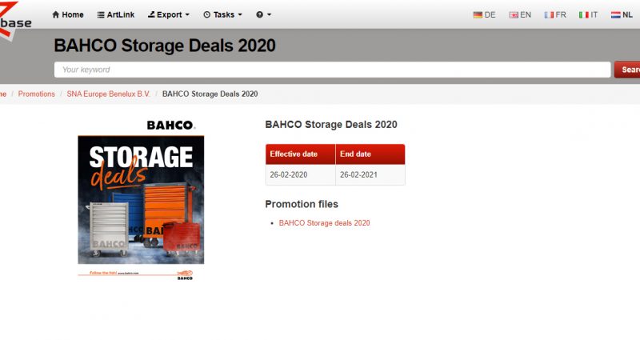Image resolution: width=640 pixels, height=340 pixels.
Task: Go to Home via house icon
Action: (x=67, y=14)
